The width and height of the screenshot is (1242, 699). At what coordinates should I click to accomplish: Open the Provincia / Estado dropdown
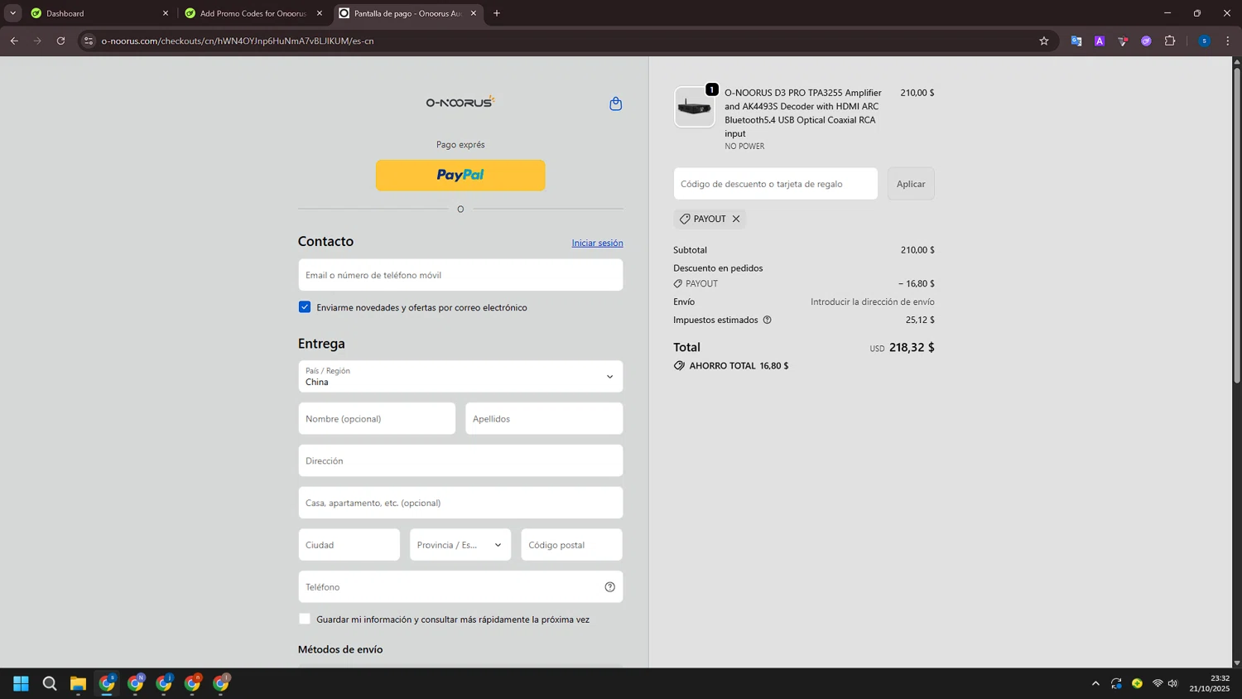click(x=460, y=545)
